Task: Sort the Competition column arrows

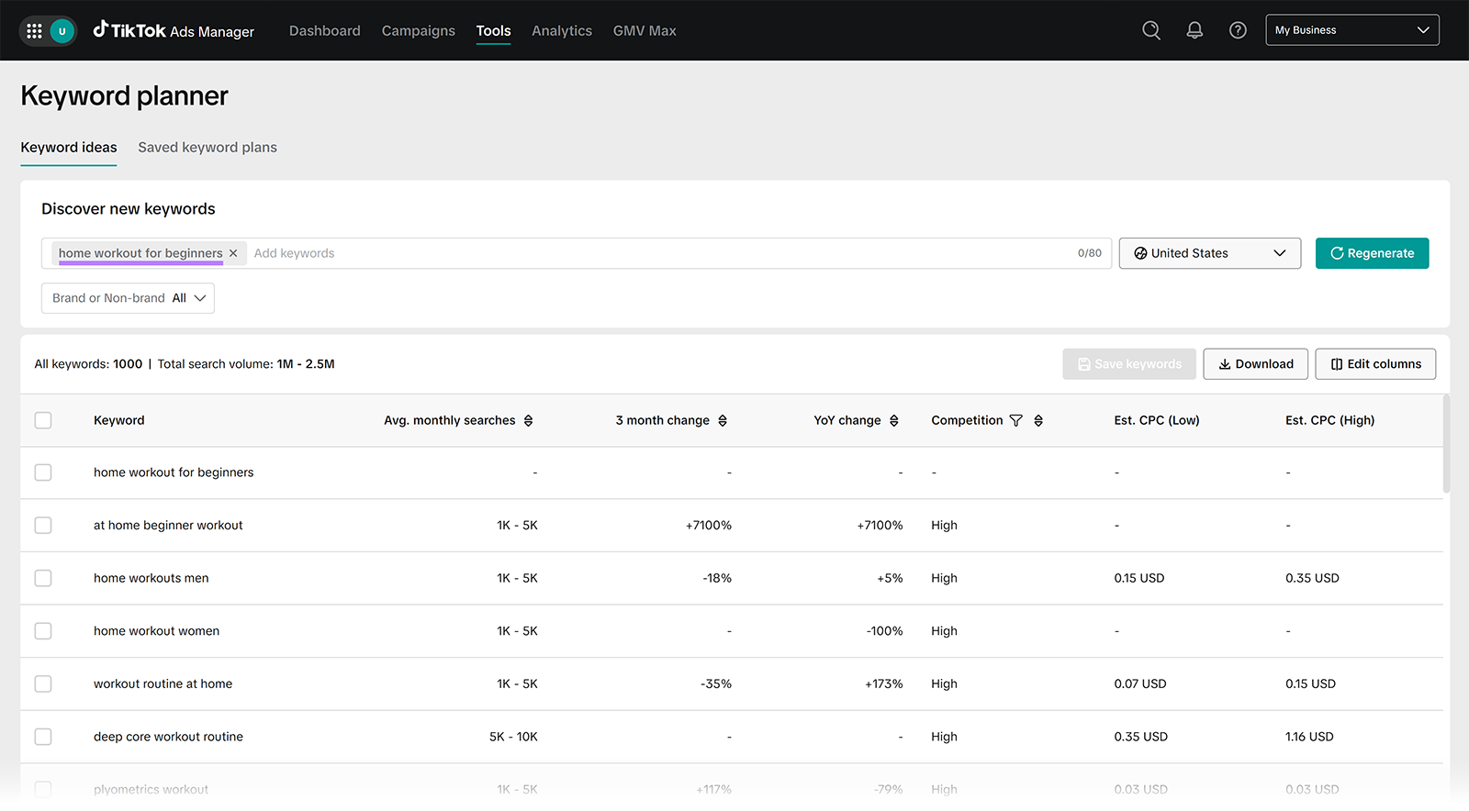Action: (x=1038, y=420)
